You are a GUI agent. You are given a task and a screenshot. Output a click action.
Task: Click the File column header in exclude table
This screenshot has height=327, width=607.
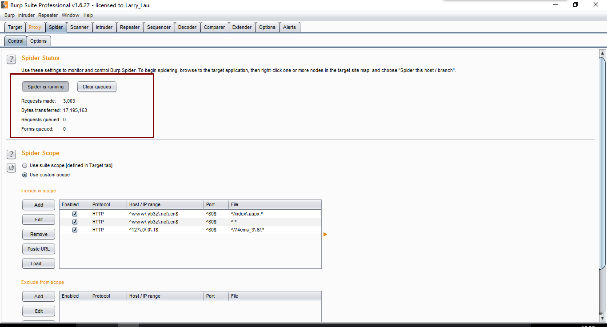275,296
